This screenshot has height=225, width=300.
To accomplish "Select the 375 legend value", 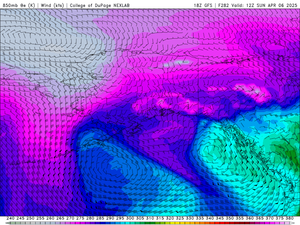I will (x=279, y=218).
